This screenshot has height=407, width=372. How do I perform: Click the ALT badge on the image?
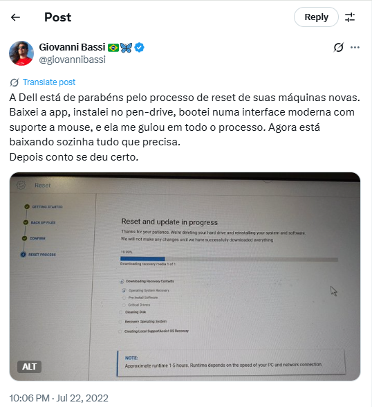(29, 367)
